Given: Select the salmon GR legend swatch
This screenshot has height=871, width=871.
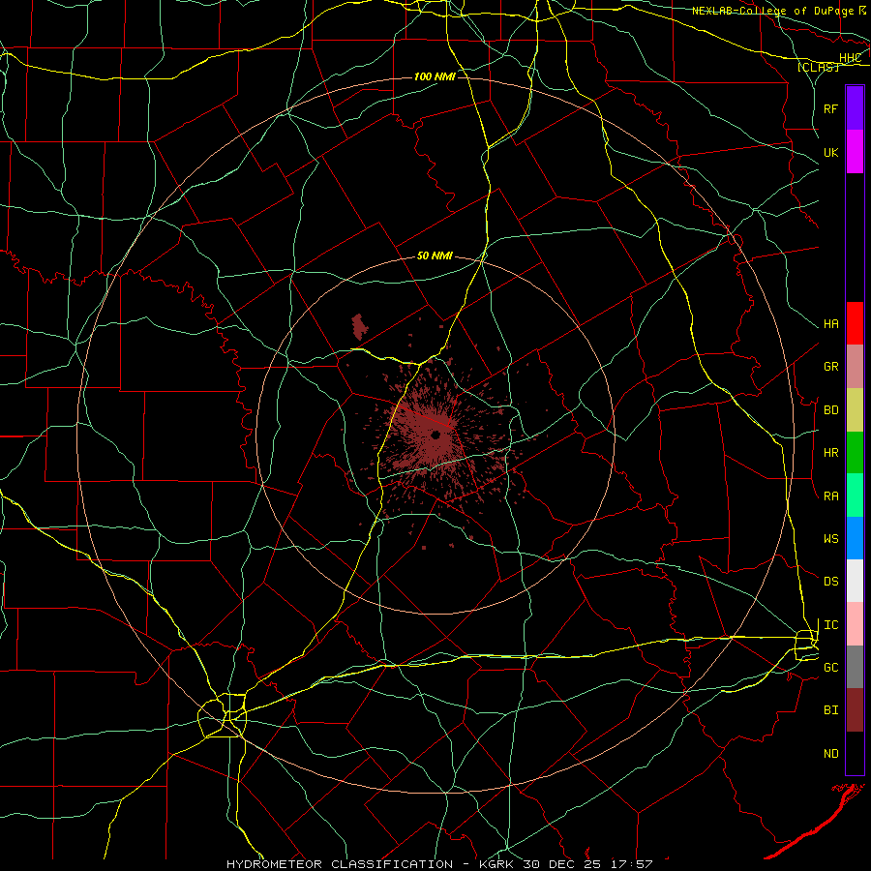Looking at the screenshot, I should pyautogui.click(x=855, y=366).
